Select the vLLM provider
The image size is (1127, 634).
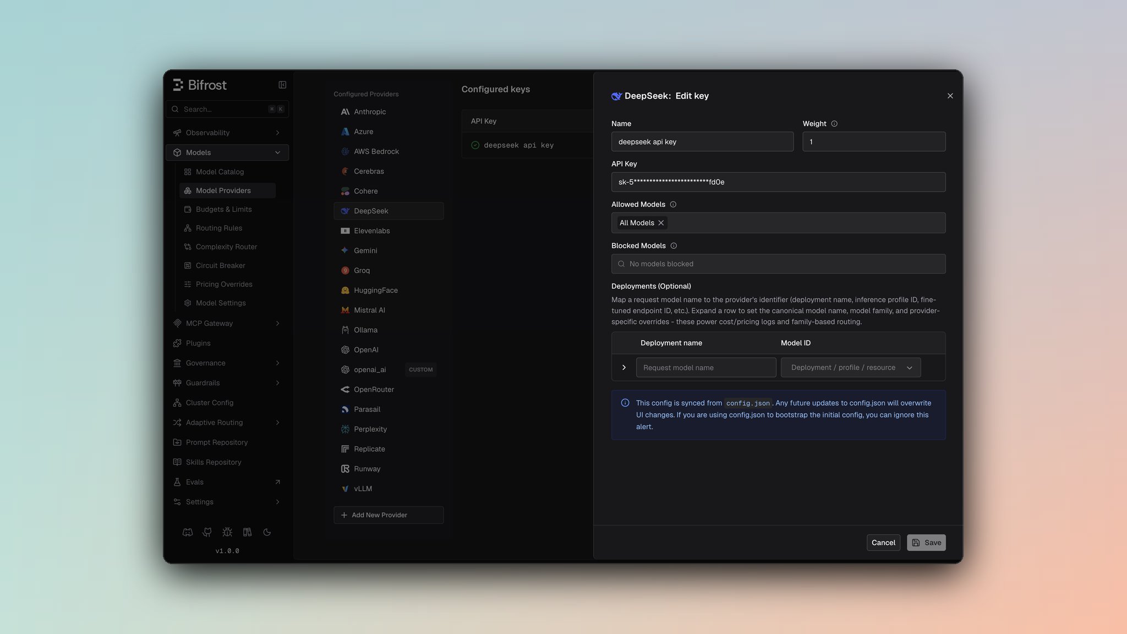(389, 489)
